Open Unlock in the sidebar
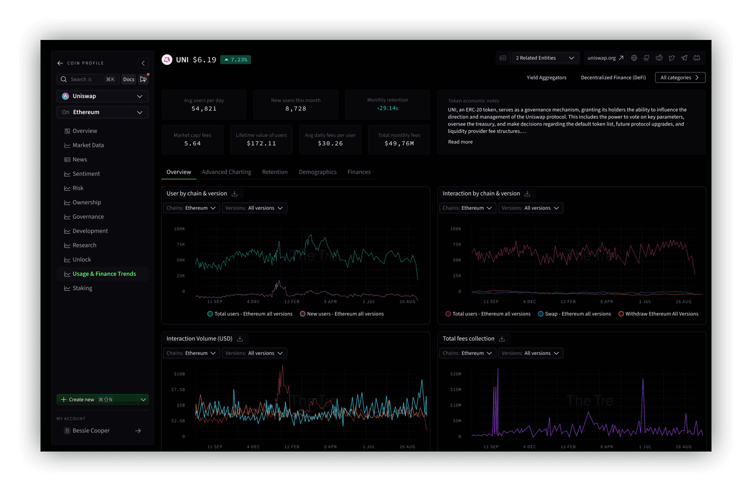Viewport: 752px width, 492px height. tap(102, 260)
